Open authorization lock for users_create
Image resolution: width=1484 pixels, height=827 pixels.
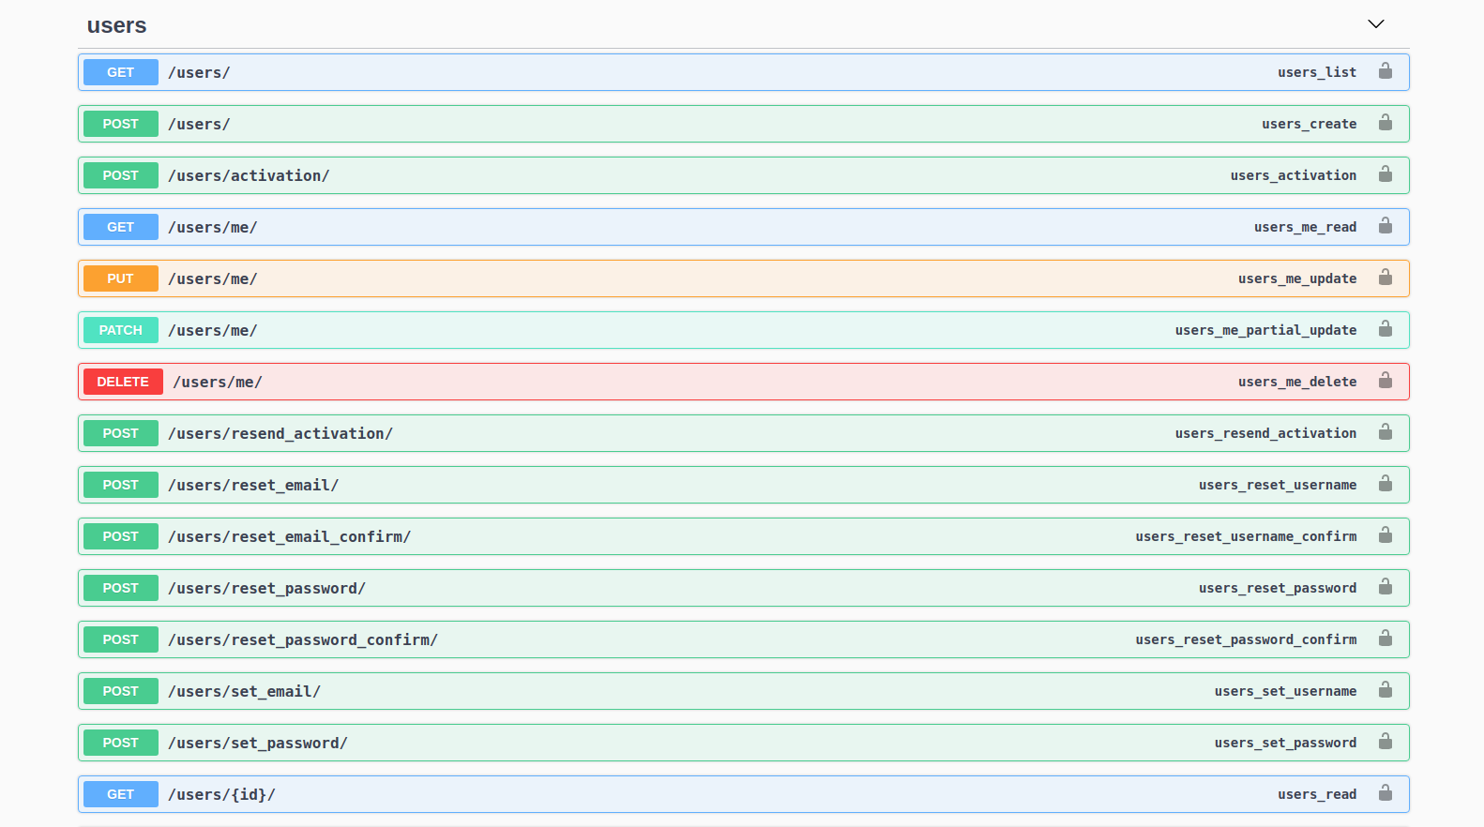click(x=1386, y=123)
